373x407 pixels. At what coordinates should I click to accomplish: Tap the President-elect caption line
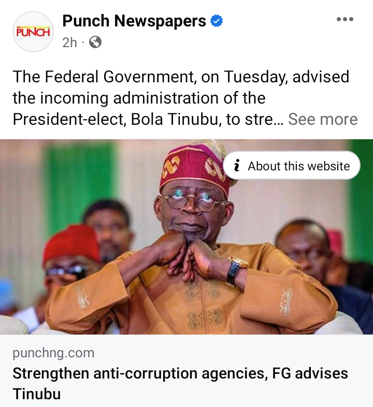tap(148, 120)
